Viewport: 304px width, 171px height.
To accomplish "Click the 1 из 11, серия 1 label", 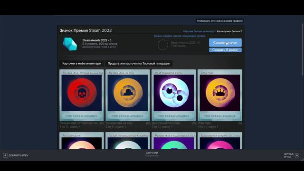I will (70, 127).
